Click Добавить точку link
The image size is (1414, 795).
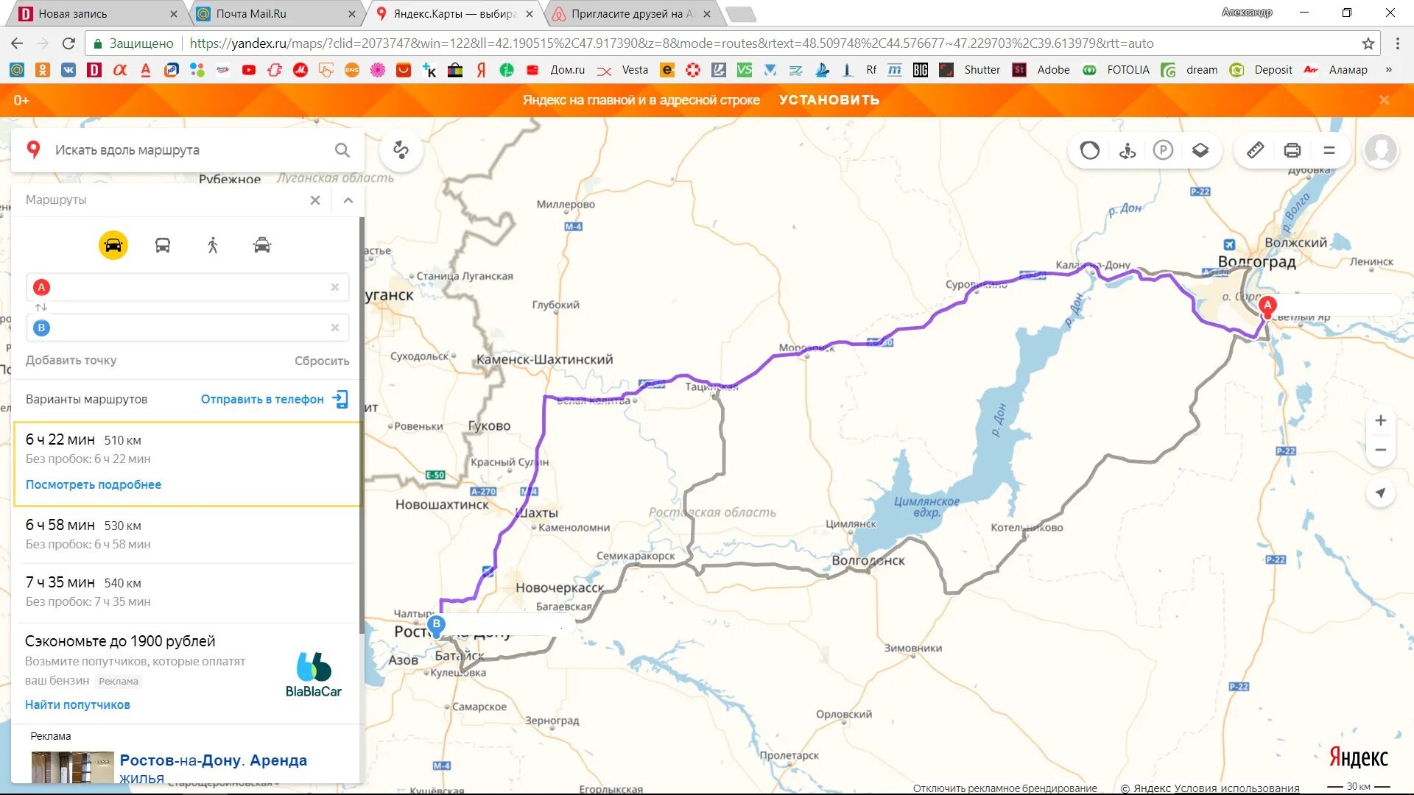point(71,361)
